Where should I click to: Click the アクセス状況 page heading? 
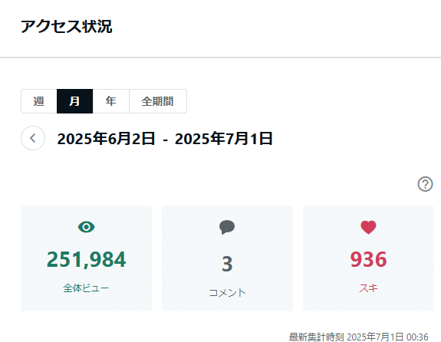pyautogui.click(x=67, y=27)
